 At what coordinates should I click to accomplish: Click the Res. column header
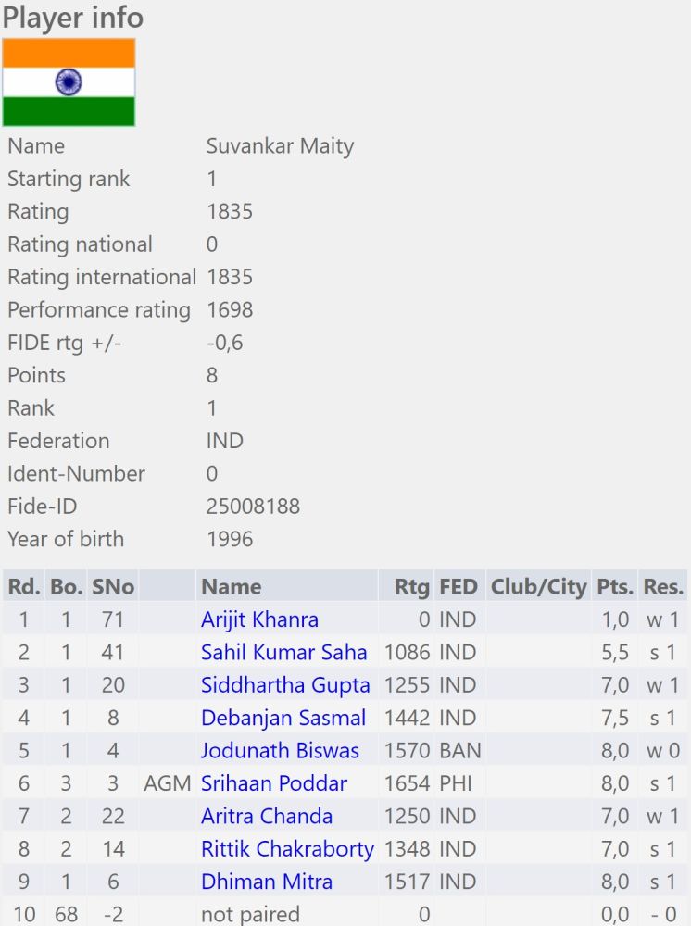[x=663, y=586]
